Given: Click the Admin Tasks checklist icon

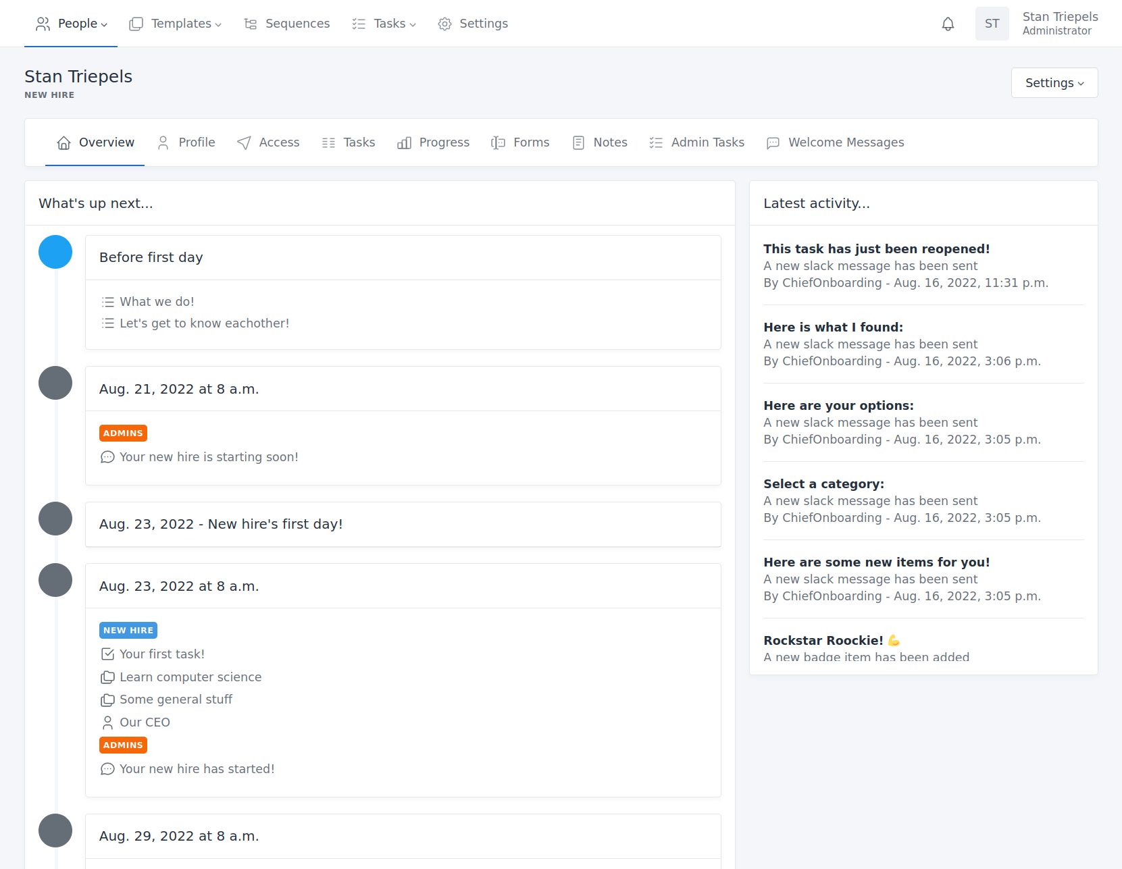Looking at the screenshot, I should [656, 142].
